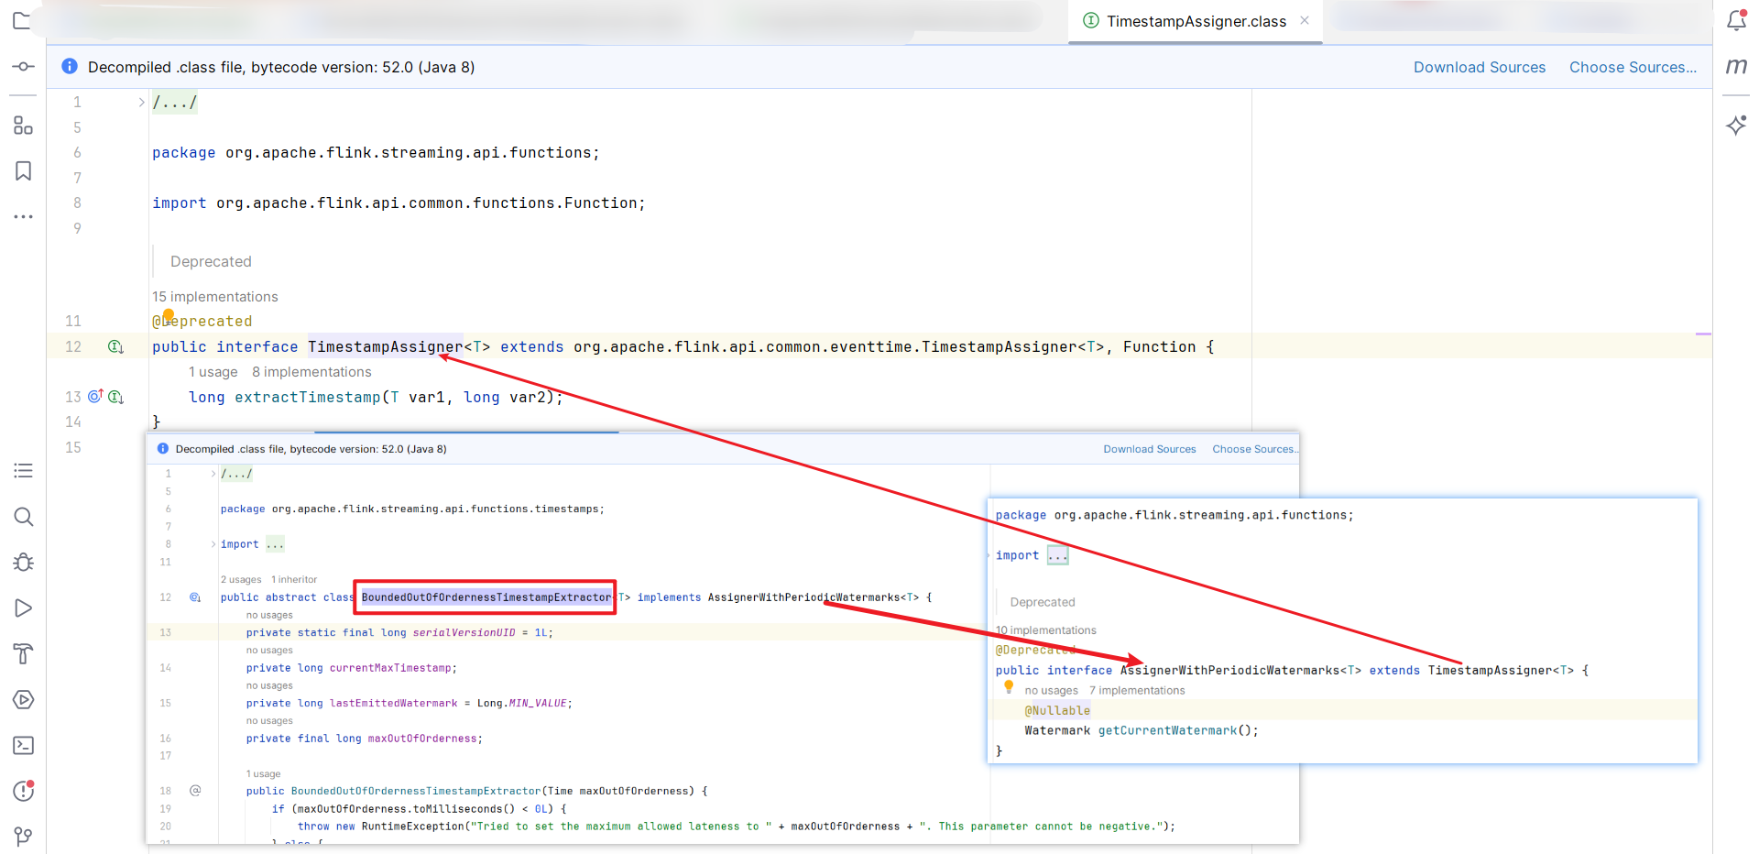Open the Maven tool window

pyautogui.click(x=1736, y=66)
